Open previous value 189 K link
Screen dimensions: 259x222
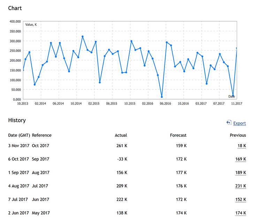[x=241, y=173]
